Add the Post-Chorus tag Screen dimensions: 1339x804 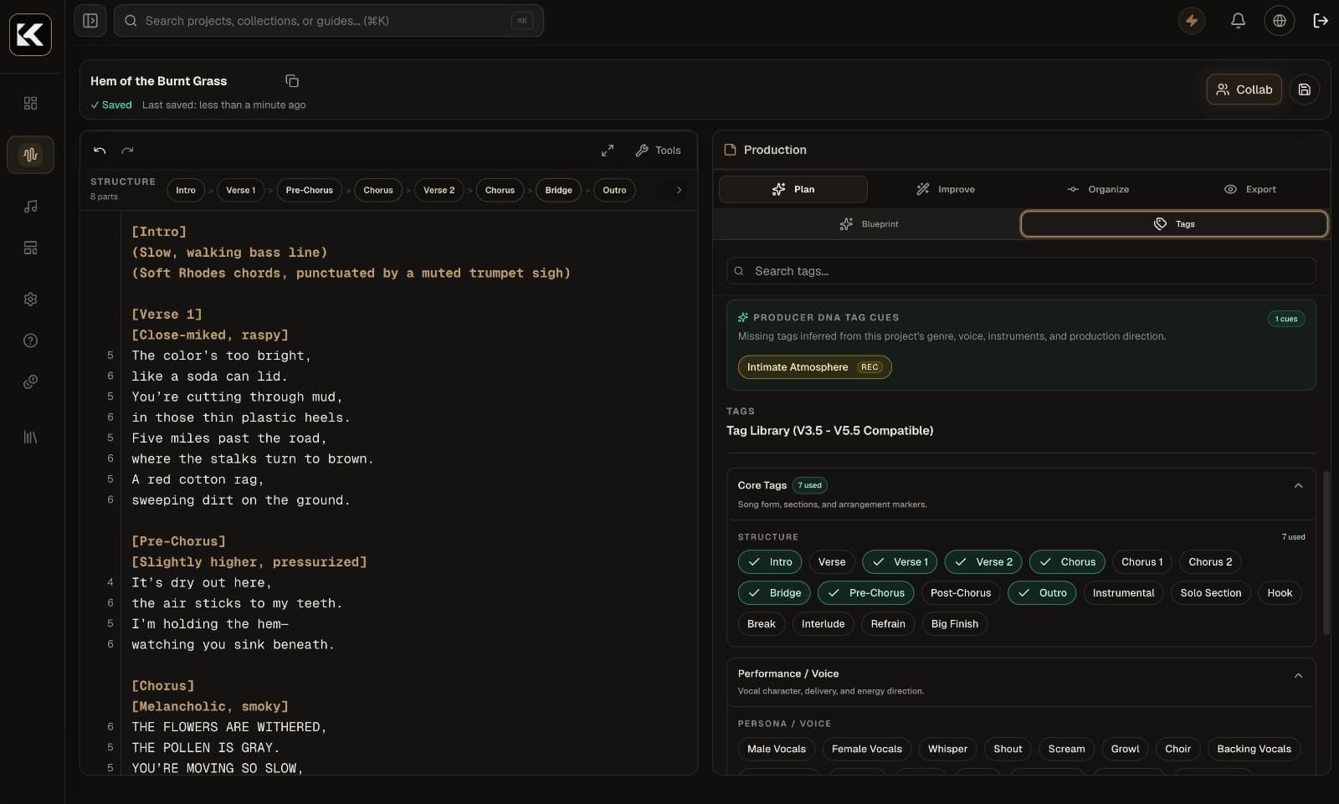[x=961, y=593]
